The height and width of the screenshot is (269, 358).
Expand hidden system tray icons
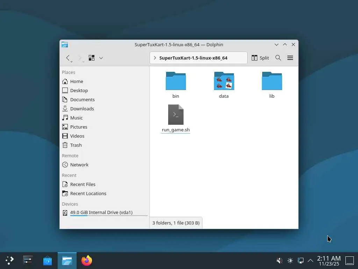[x=310, y=261]
